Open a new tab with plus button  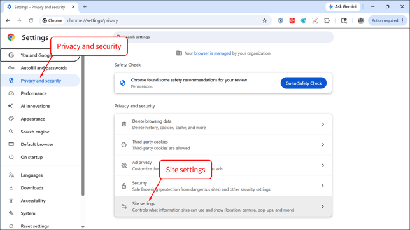click(85, 7)
